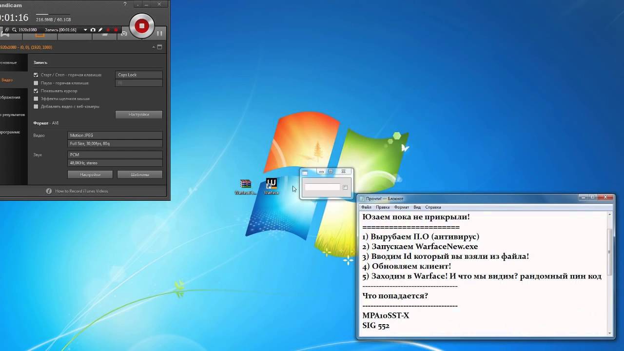Uncheck the Показывать курсор option
Image resolution: width=624 pixels, height=351 pixels.
point(36,91)
